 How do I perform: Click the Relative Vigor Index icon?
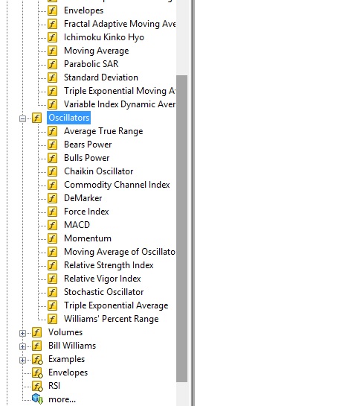click(x=53, y=279)
